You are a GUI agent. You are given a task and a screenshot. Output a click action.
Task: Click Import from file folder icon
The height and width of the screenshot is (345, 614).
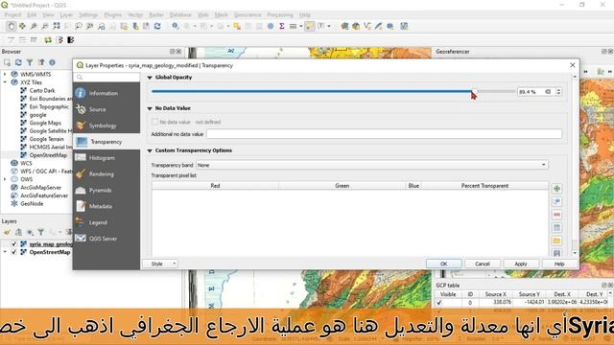tap(556, 241)
